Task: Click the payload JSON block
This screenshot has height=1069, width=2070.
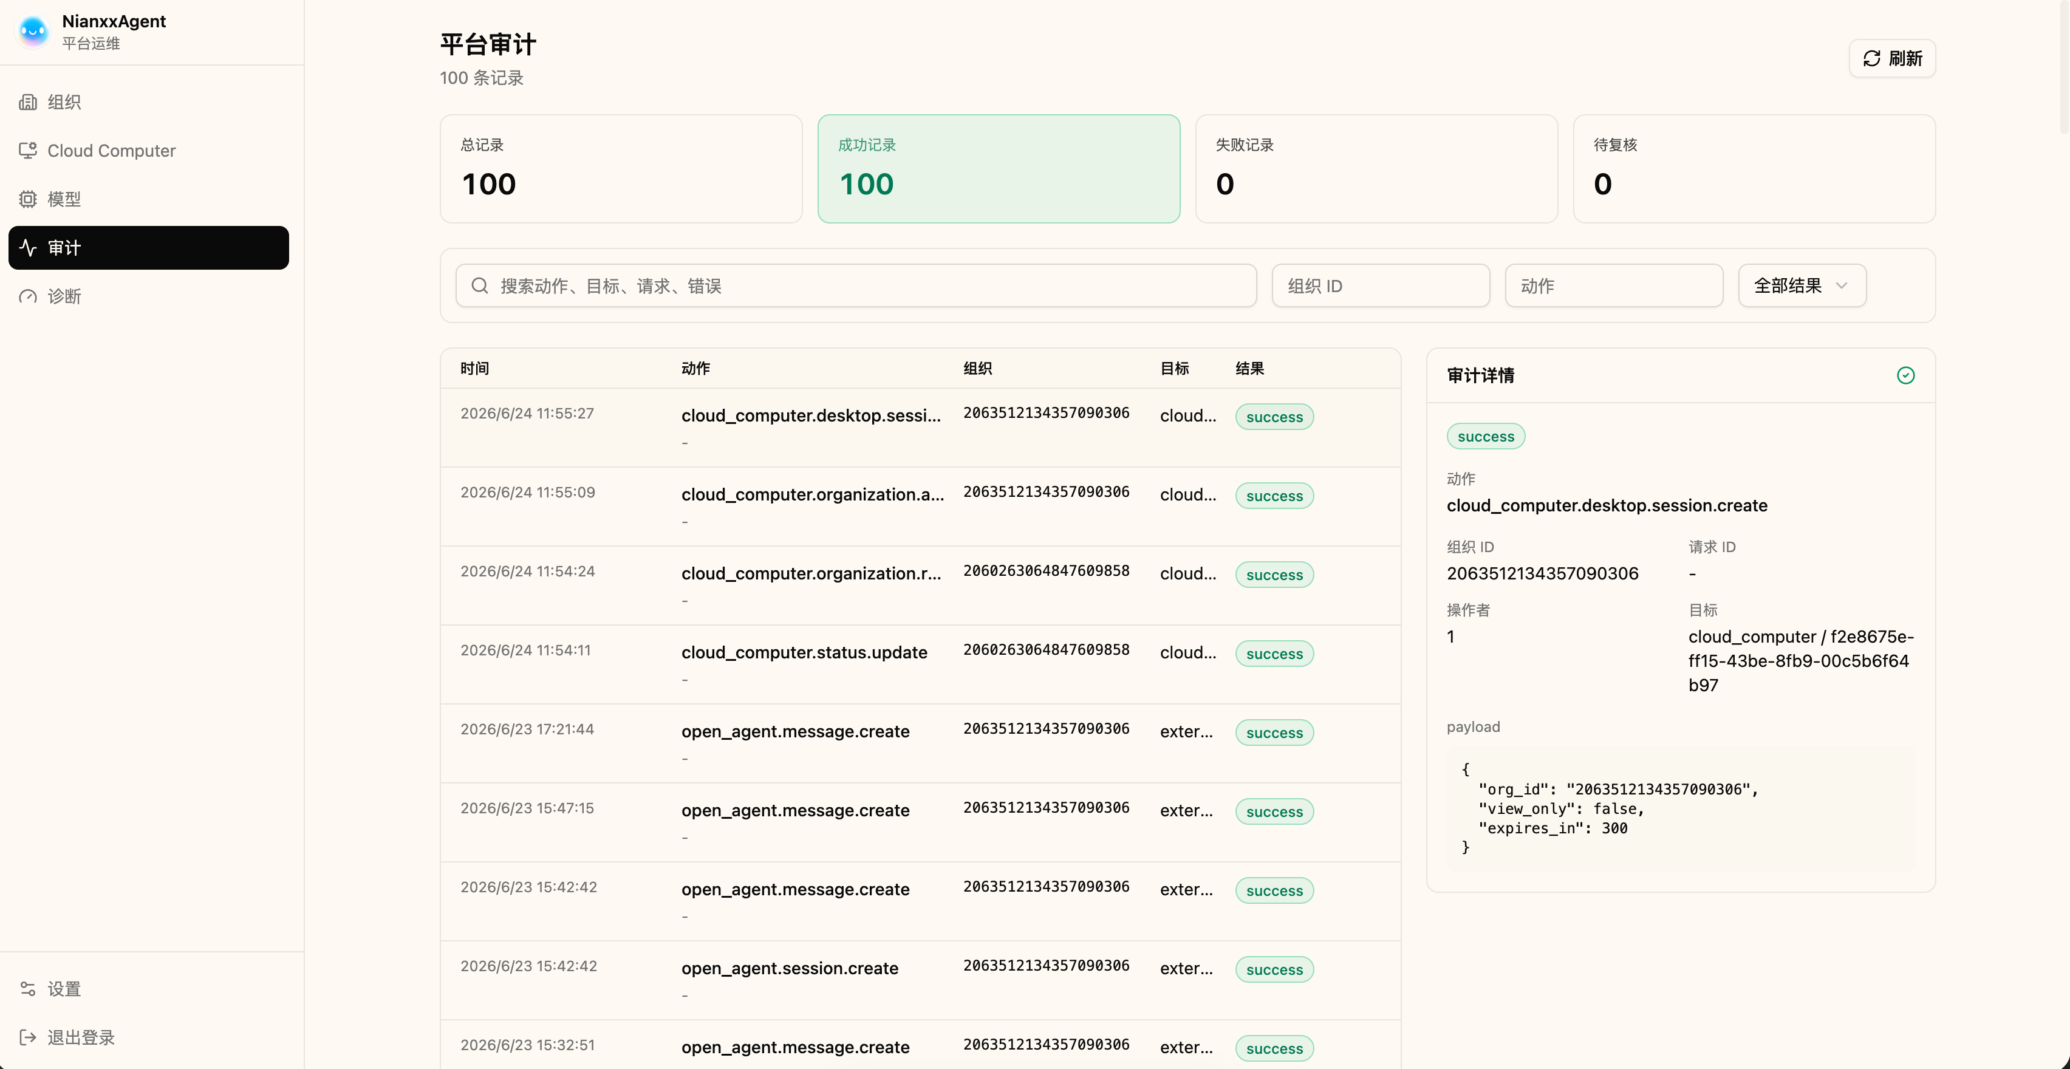Action: [1680, 808]
